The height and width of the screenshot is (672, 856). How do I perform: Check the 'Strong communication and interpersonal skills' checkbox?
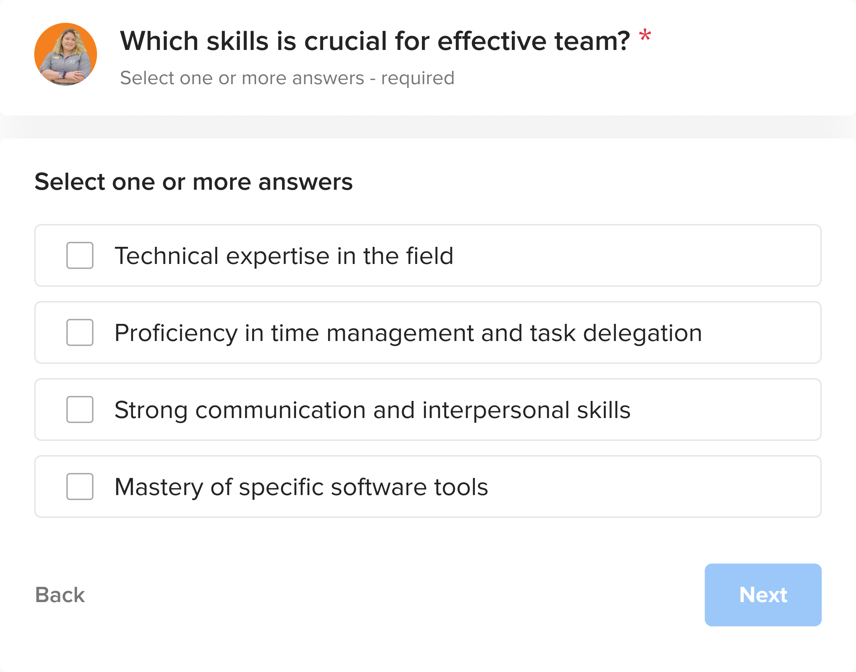pyautogui.click(x=80, y=409)
